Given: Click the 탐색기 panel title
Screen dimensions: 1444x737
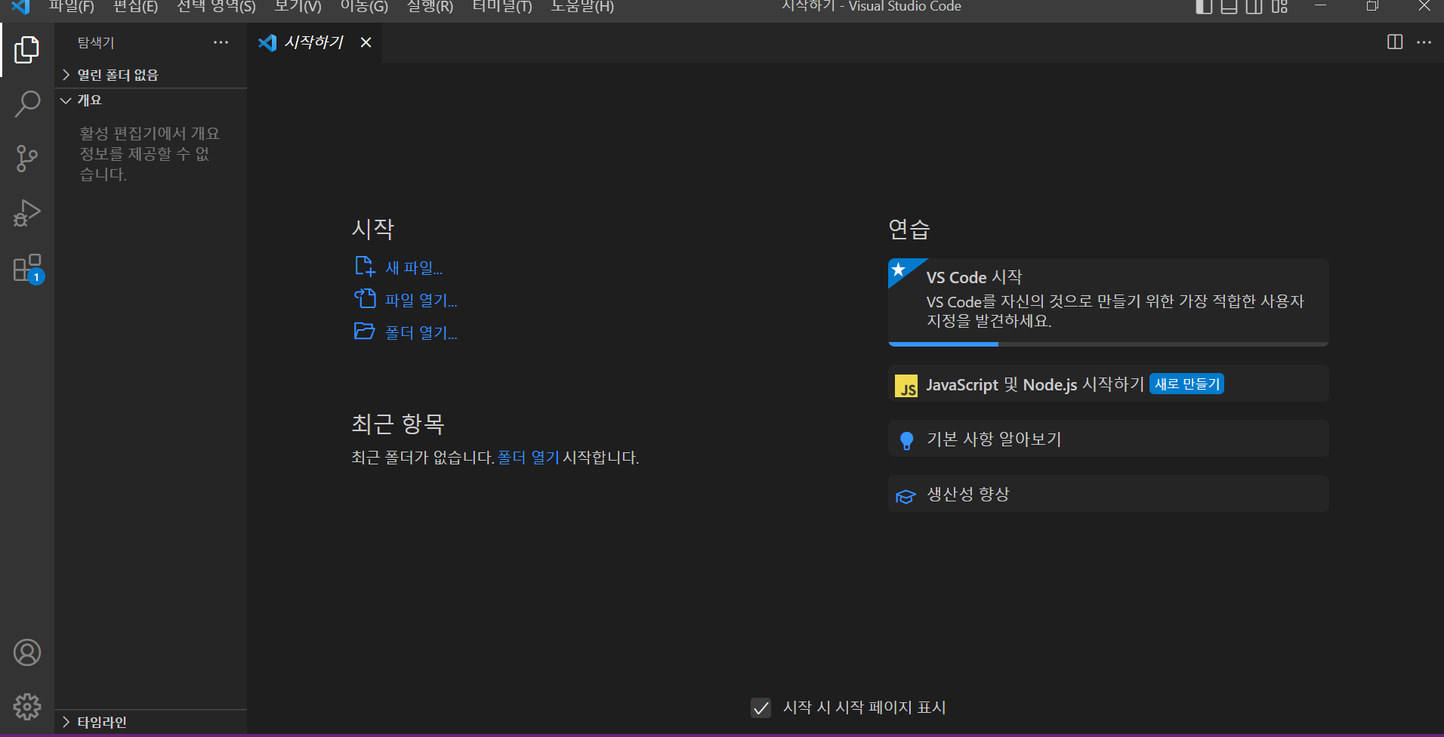Looking at the screenshot, I should 96,42.
